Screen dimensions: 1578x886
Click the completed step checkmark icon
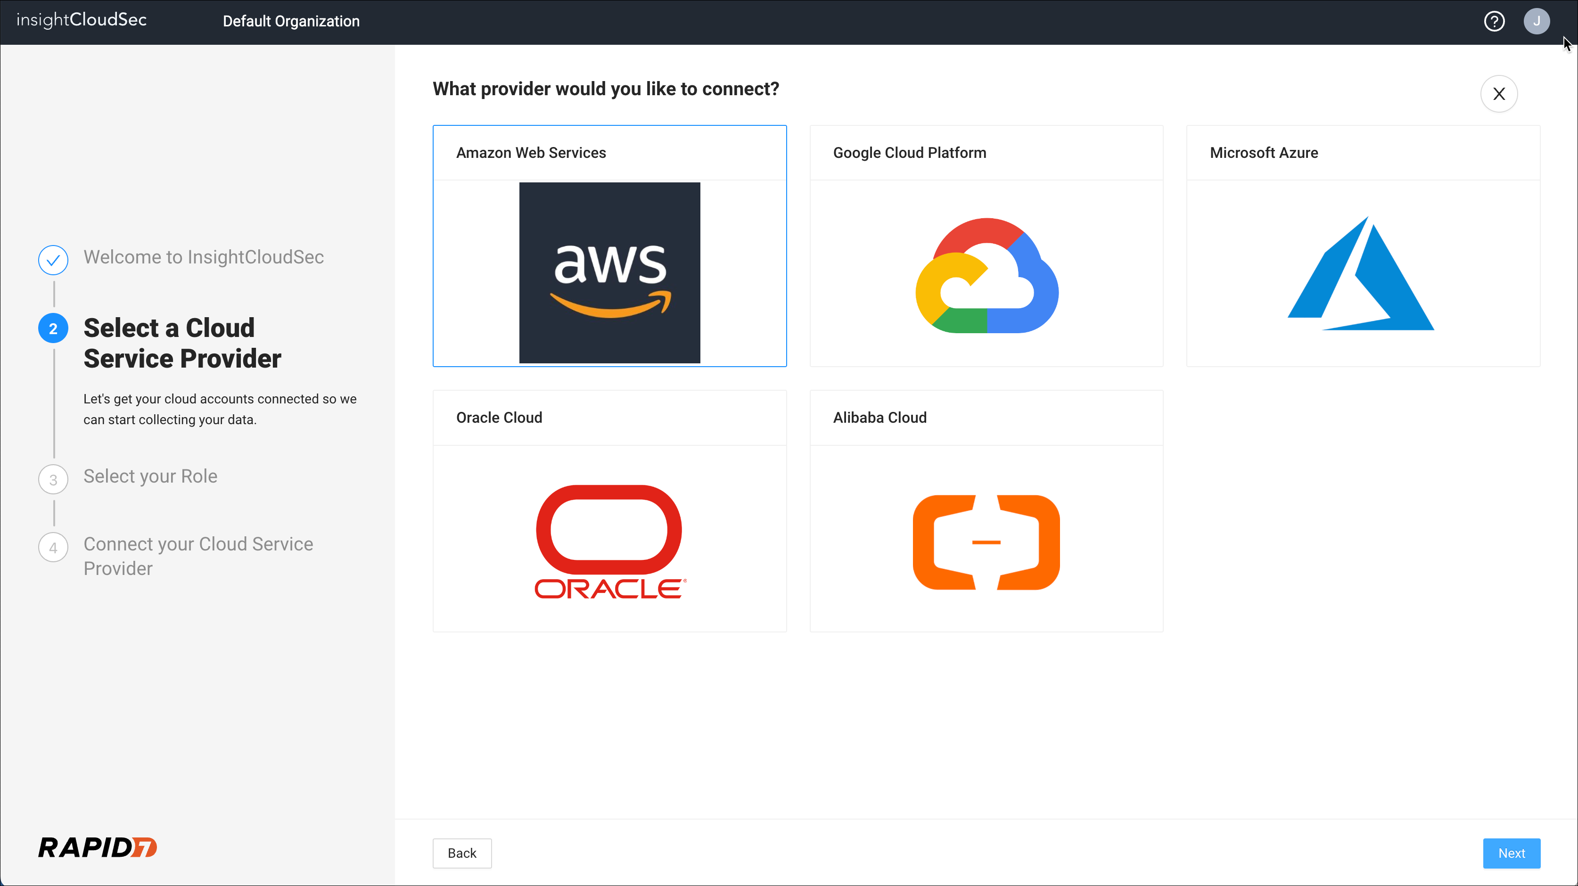click(x=53, y=260)
